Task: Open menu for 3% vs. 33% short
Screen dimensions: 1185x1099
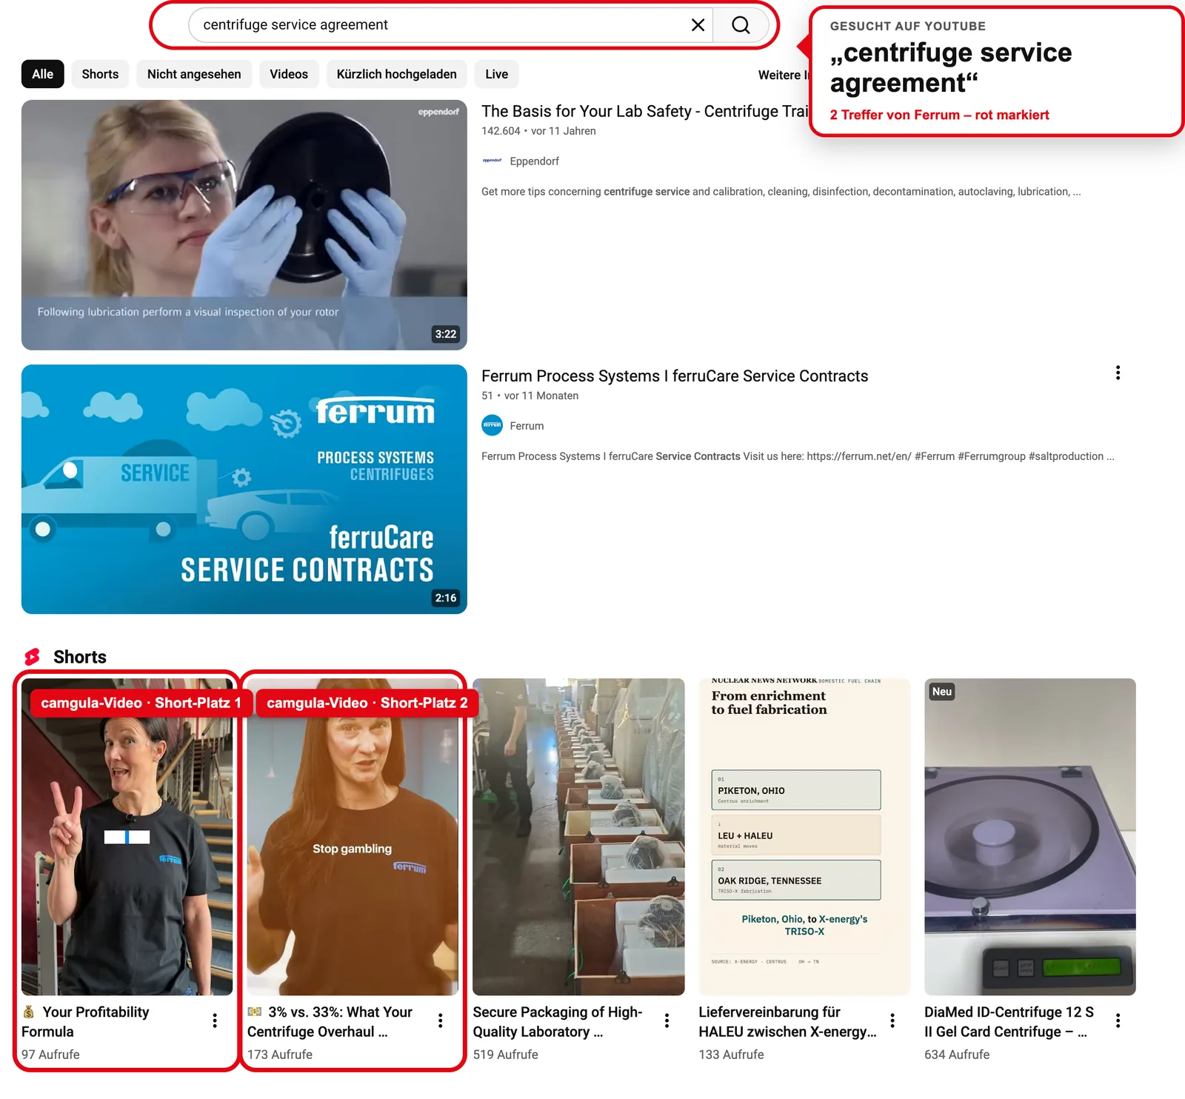Action: click(x=441, y=1020)
